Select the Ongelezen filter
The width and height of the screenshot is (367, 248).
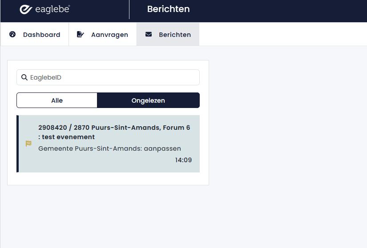point(148,100)
